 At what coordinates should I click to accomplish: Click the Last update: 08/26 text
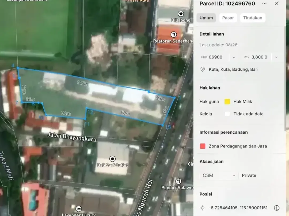(218, 45)
